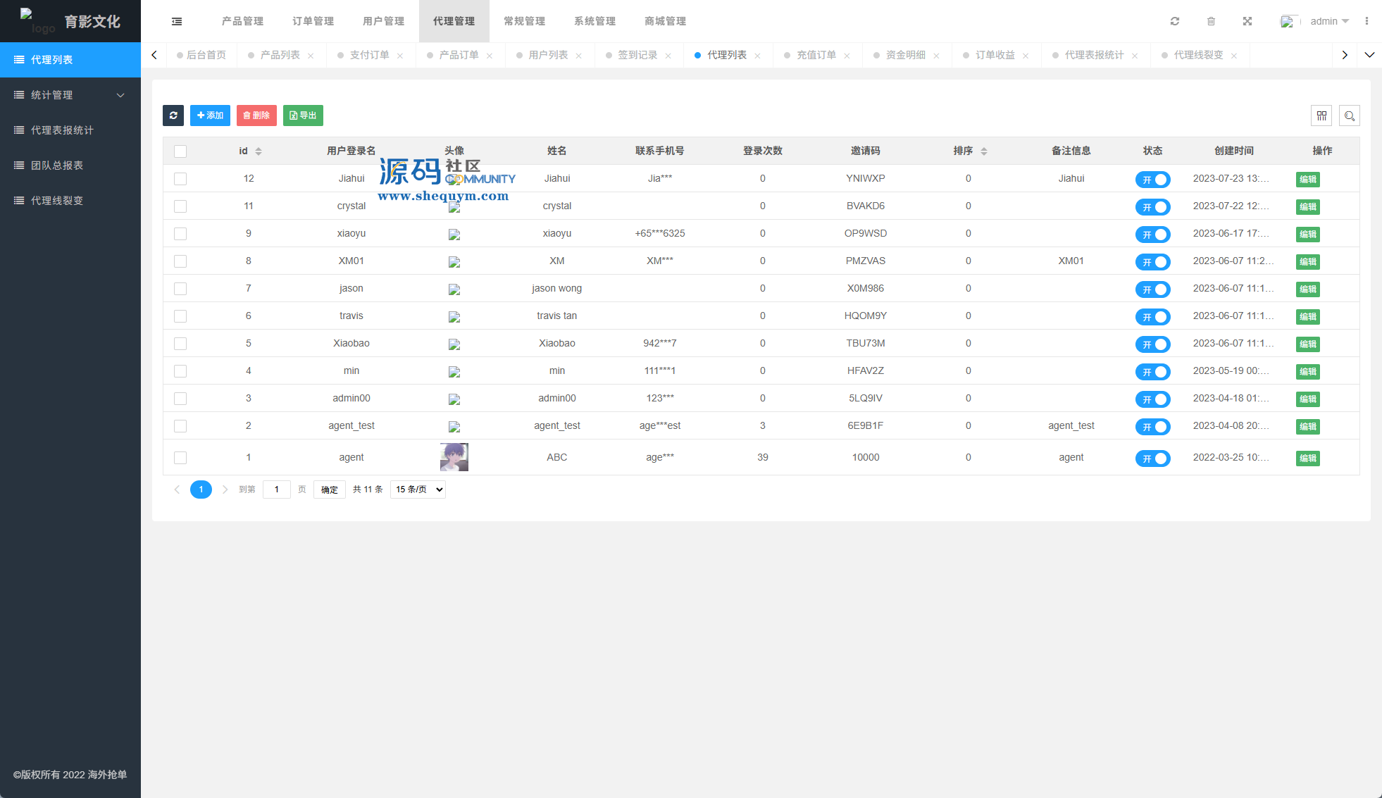The height and width of the screenshot is (798, 1382).
Task: Click the top-right page refresh icon
Action: tap(1175, 21)
